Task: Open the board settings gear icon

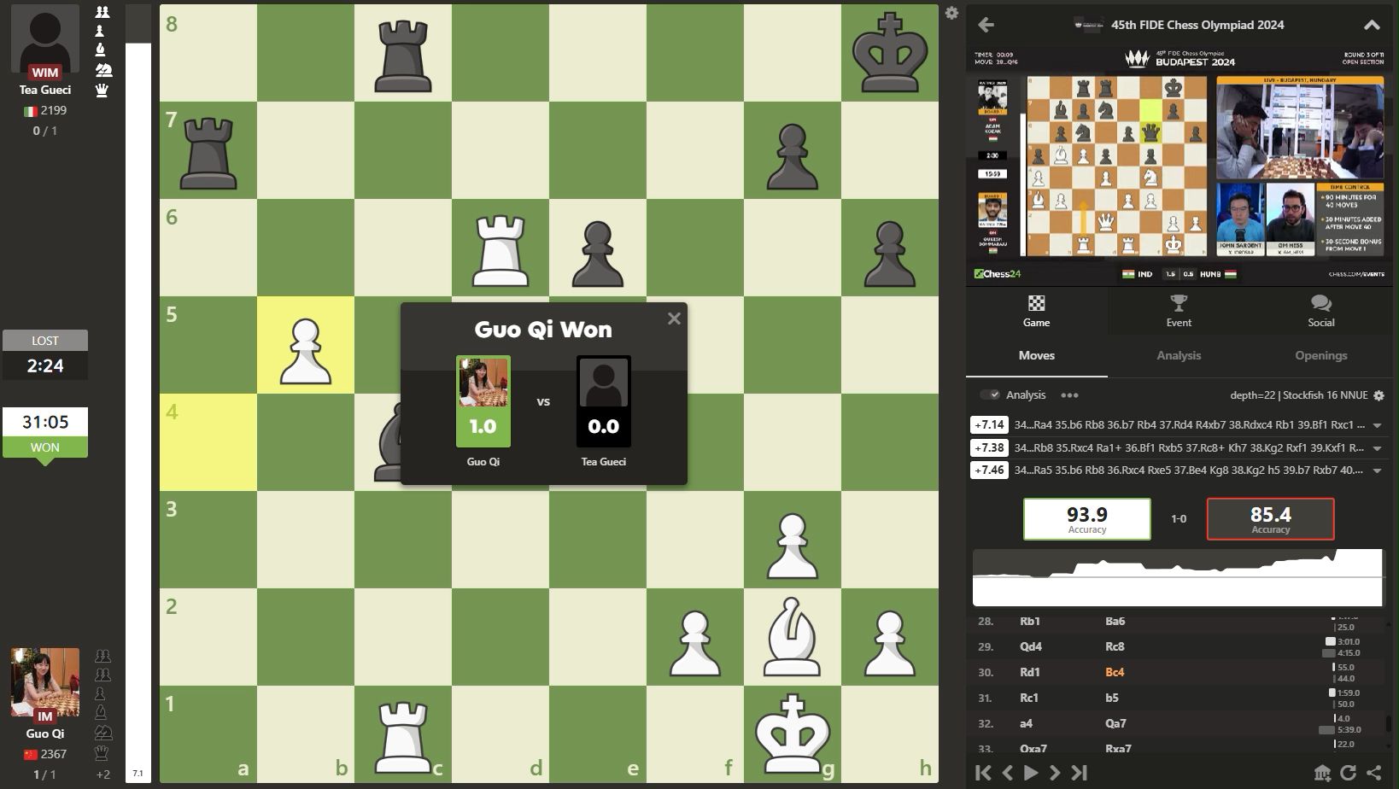Action: point(951,13)
